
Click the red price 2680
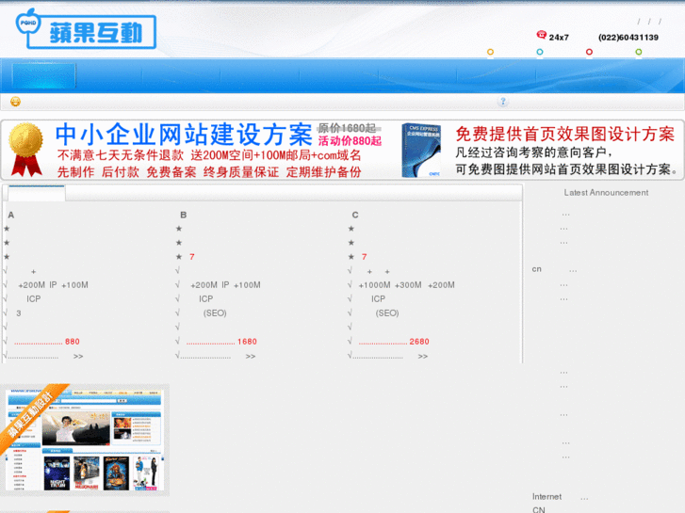pyautogui.click(x=419, y=342)
